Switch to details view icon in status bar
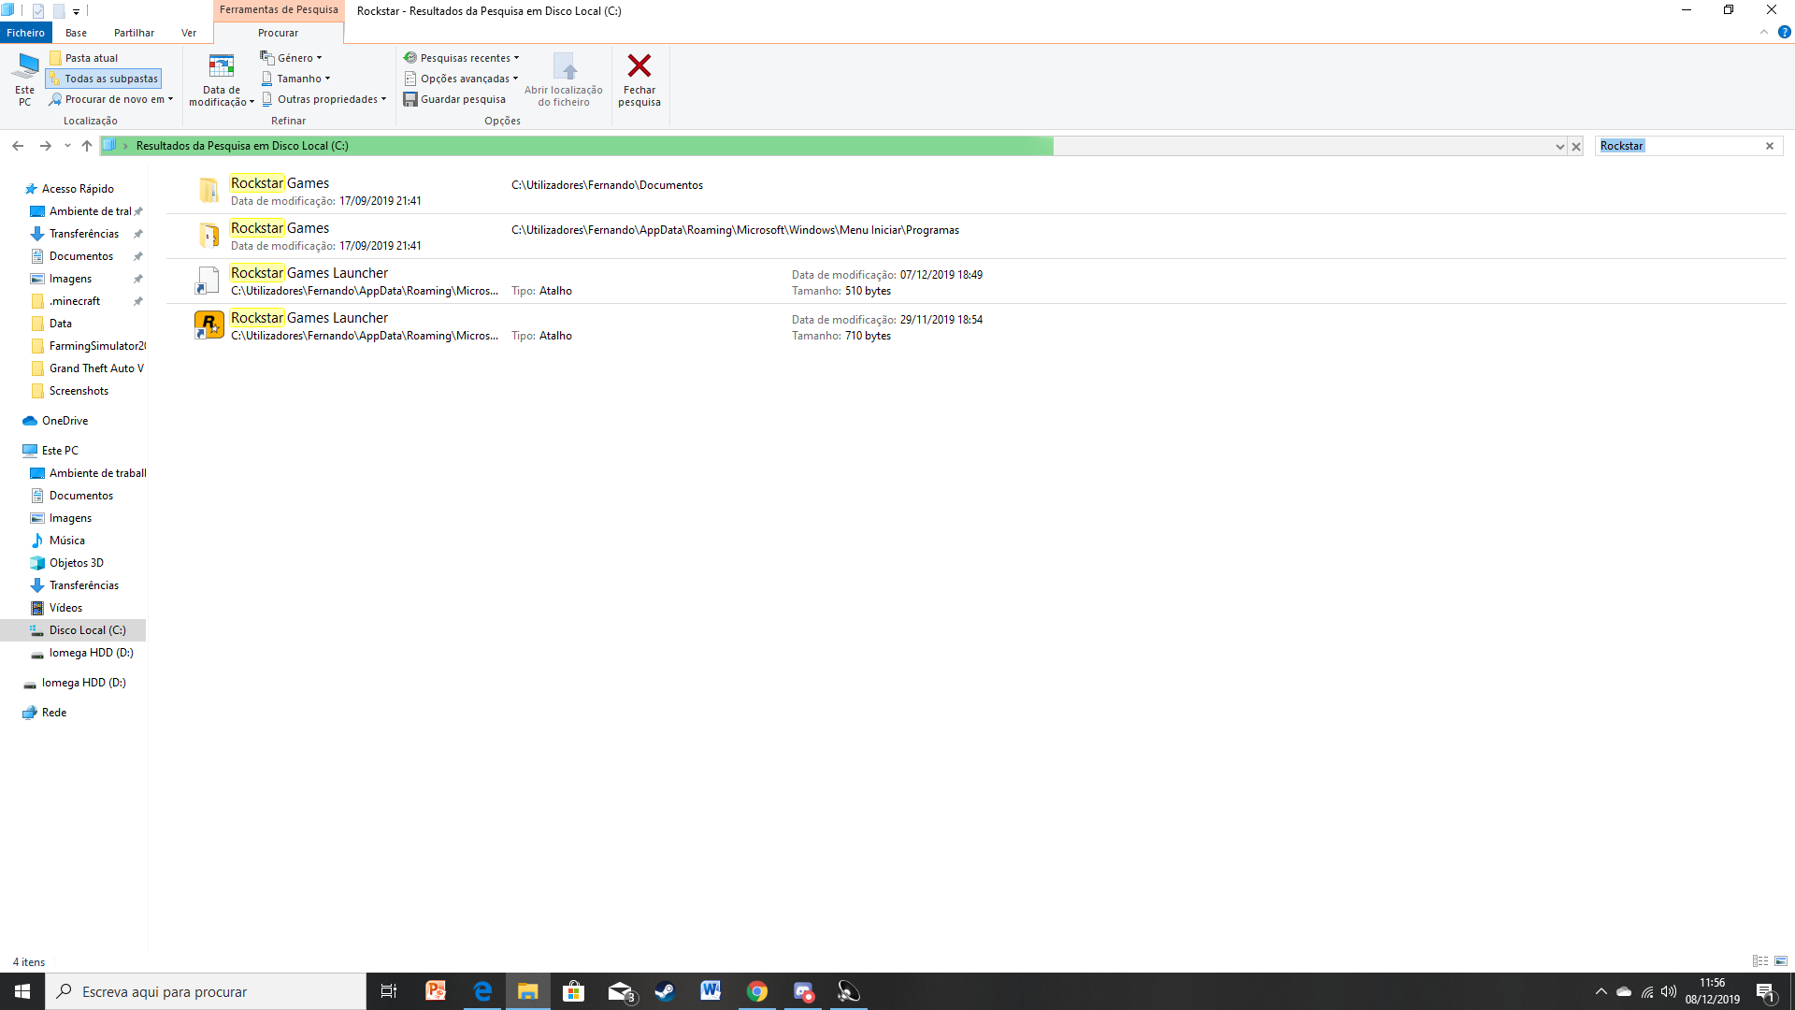The height and width of the screenshot is (1010, 1795). coord(1760,961)
